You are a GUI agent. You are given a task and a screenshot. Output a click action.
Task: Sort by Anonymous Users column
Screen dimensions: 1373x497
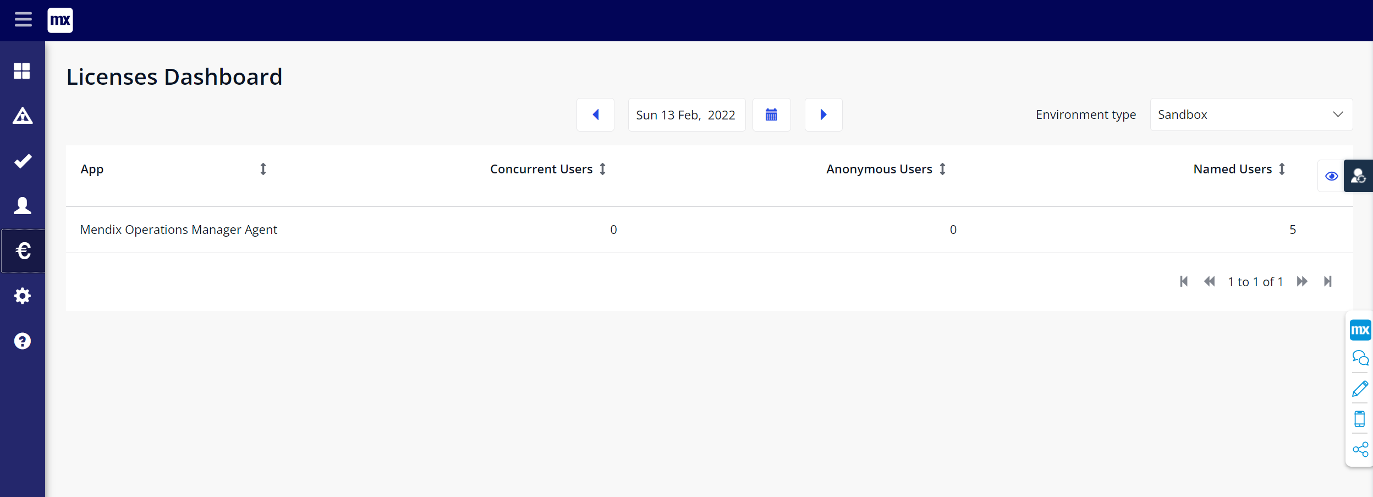tap(942, 169)
